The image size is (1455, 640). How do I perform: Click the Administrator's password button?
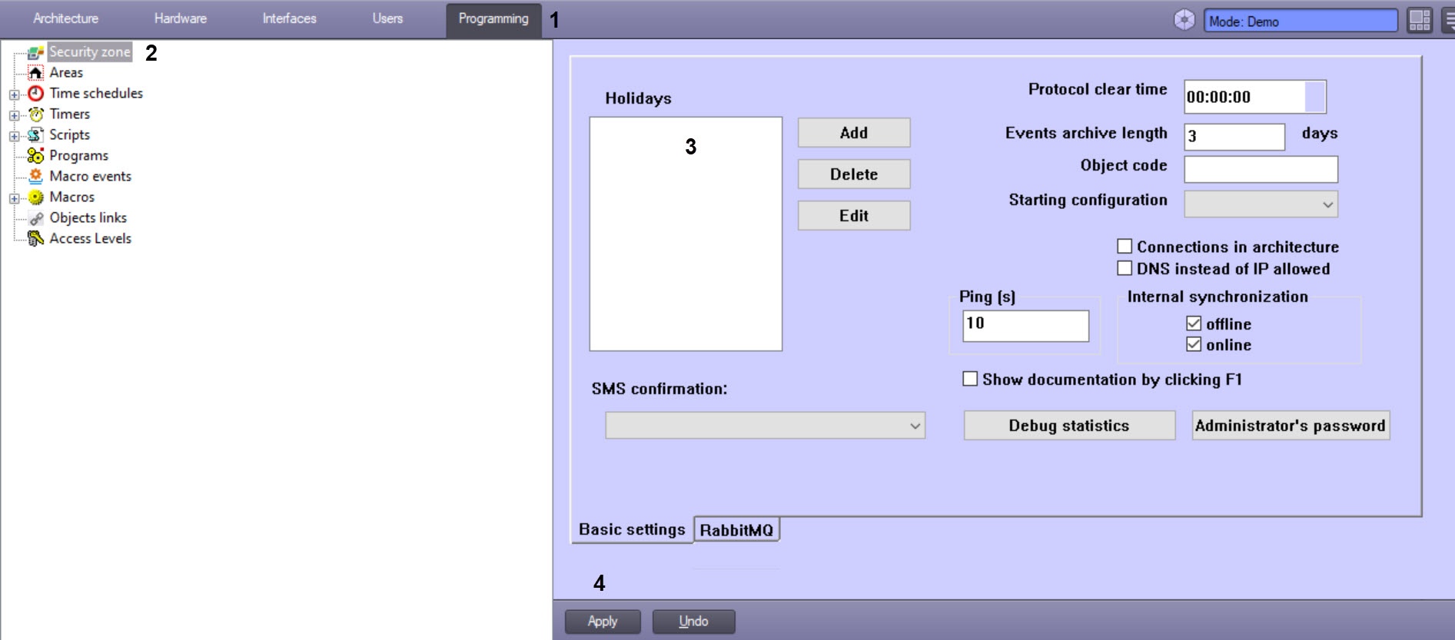[x=1291, y=426]
